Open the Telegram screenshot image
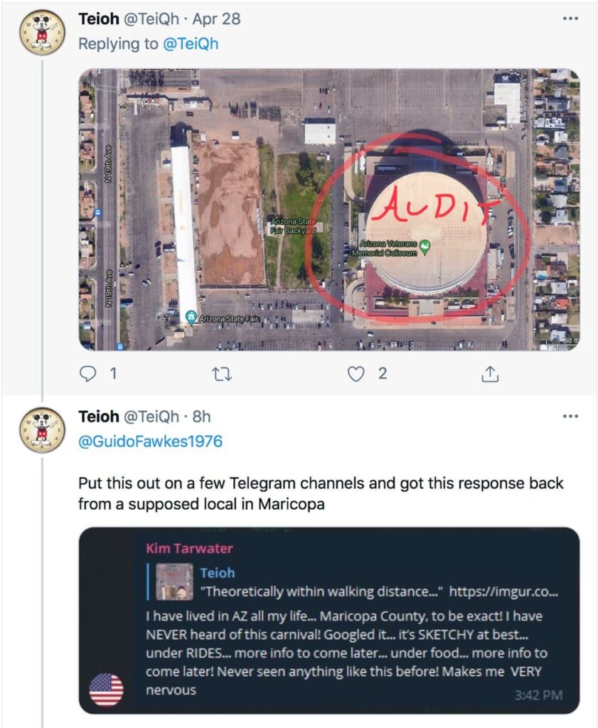The image size is (598, 728). coord(329,620)
